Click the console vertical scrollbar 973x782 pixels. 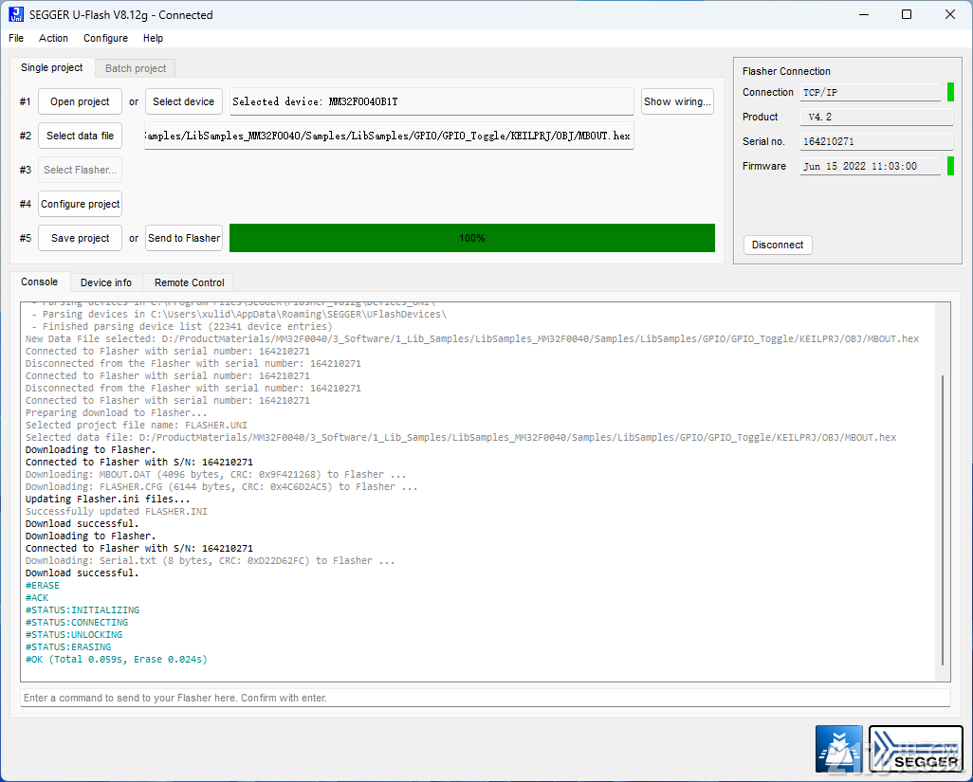(x=943, y=519)
